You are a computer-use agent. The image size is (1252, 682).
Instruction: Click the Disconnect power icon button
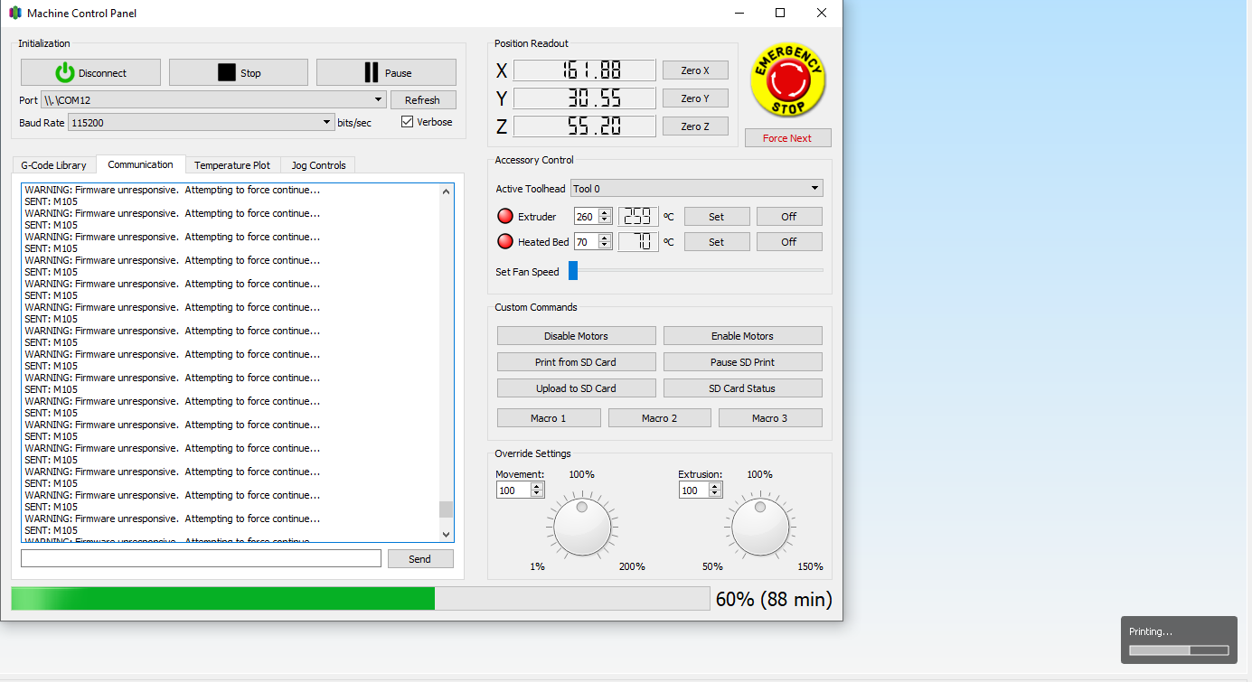pos(90,73)
